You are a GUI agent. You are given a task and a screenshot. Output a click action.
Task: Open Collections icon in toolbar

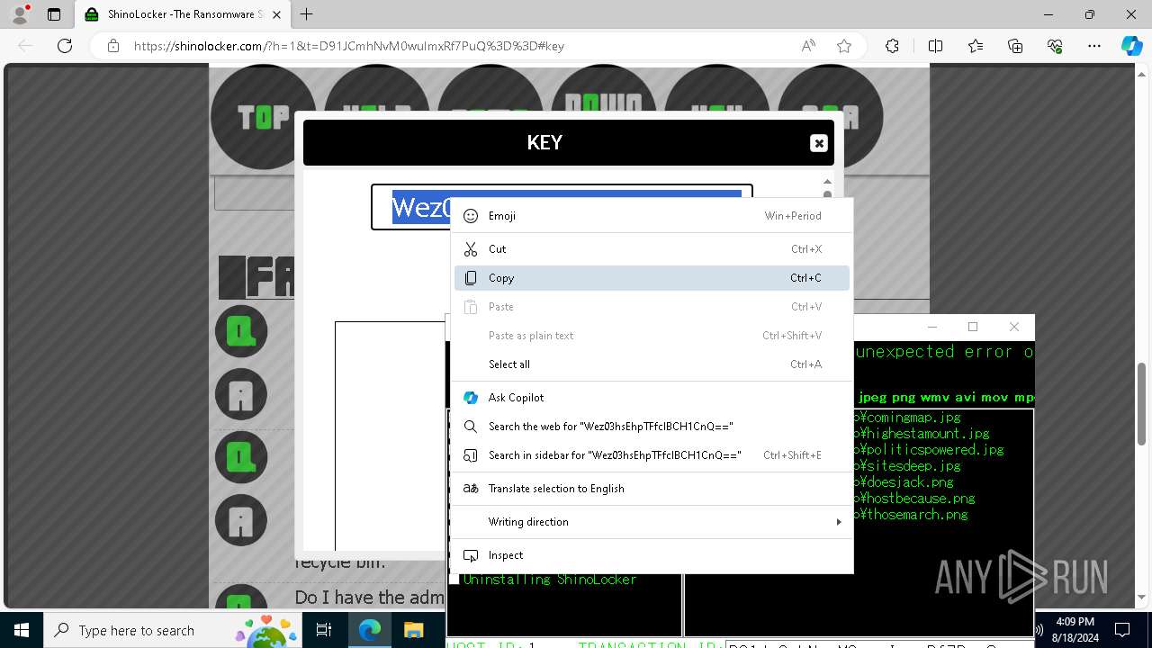(x=1015, y=46)
